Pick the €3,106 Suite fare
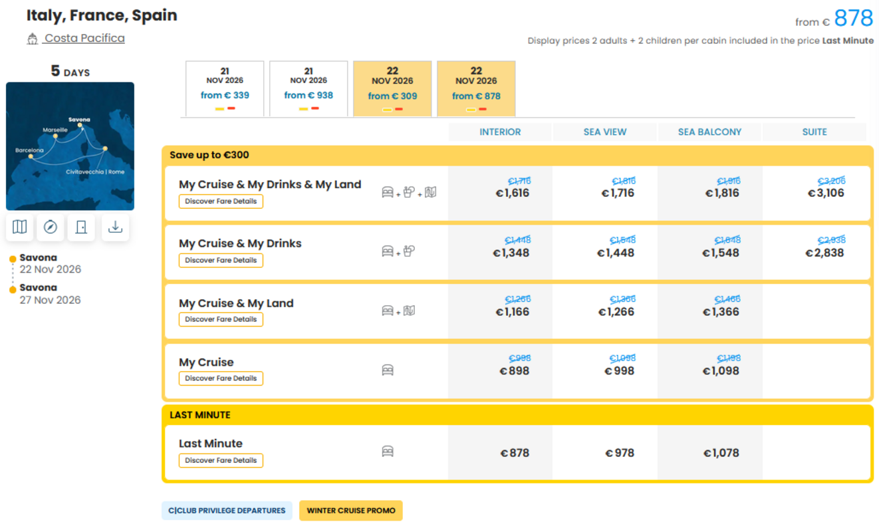The height and width of the screenshot is (532, 879). click(x=826, y=194)
